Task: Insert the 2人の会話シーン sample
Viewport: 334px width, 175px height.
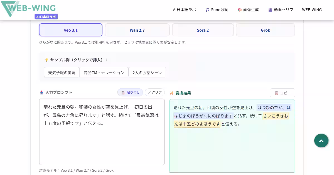Action: (147, 72)
